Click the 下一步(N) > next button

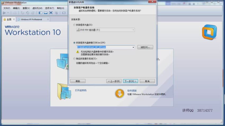click(x=130, y=81)
